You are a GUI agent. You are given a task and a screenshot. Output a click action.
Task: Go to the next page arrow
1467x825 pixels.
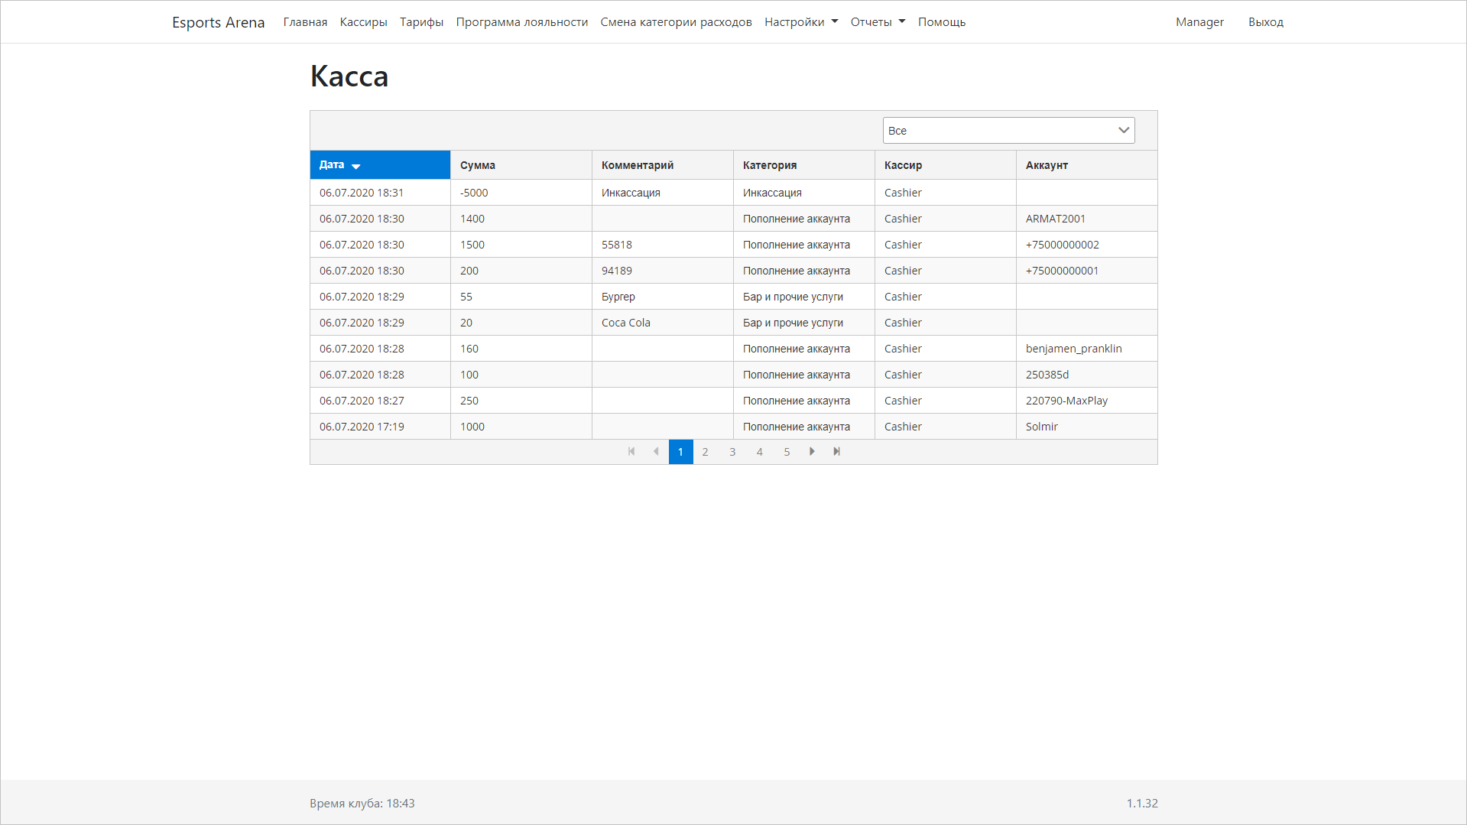pyautogui.click(x=812, y=452)
